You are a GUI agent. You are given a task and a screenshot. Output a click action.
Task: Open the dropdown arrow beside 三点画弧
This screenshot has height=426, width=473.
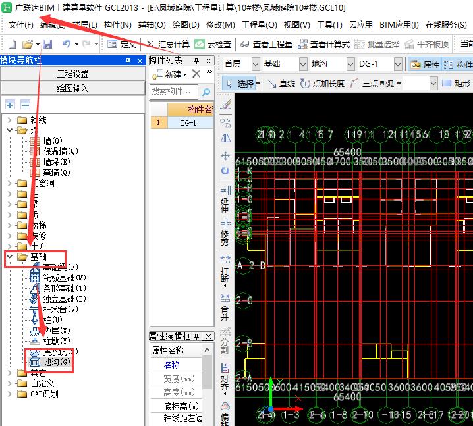pyautogui.click(x=399, y=84)
